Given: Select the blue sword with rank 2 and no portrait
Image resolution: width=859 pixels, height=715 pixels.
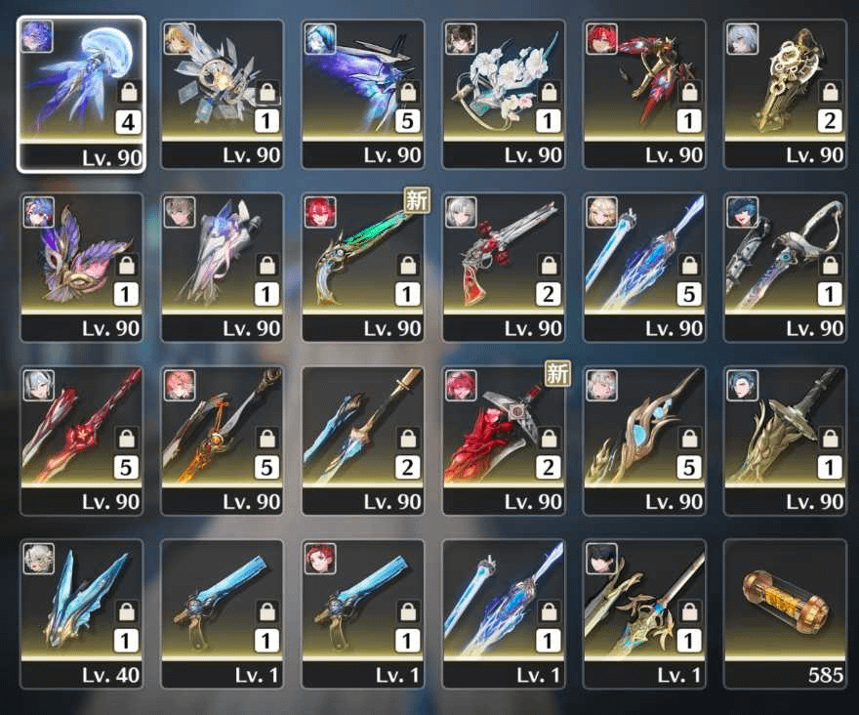Looking at the screenshot, I should tap(363, 441).
